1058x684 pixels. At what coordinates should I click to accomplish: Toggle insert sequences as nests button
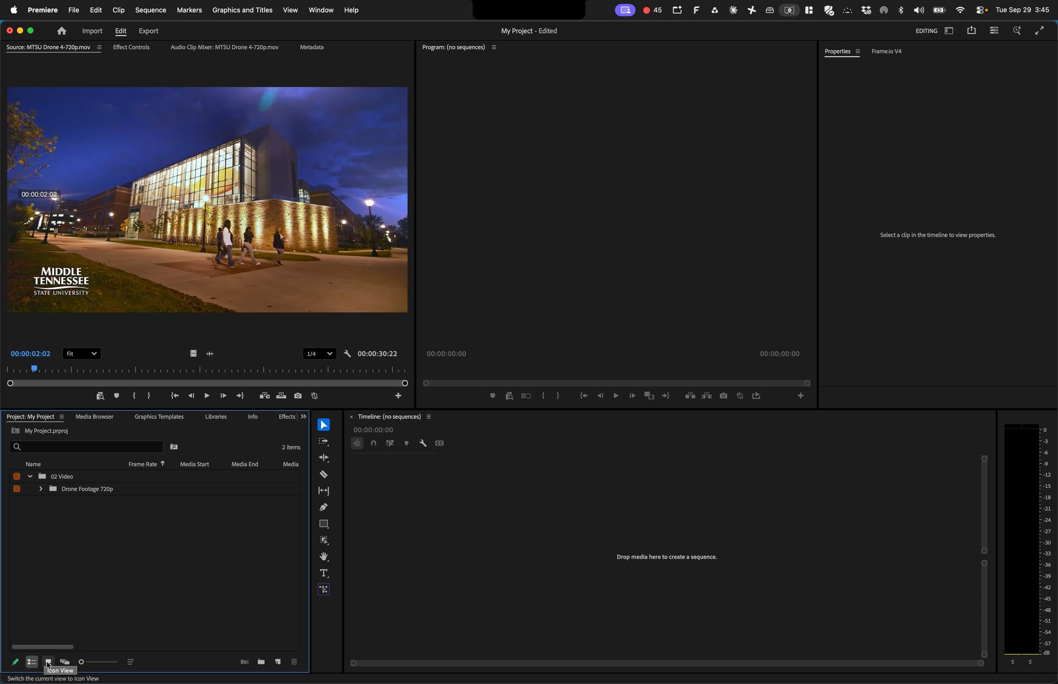(x=357, y=443)
